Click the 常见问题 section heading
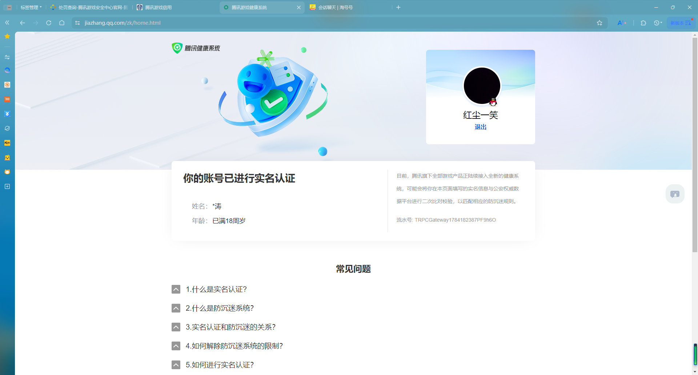Image resolution: width=698 pixels, height=375 pixels. (353, 269)
